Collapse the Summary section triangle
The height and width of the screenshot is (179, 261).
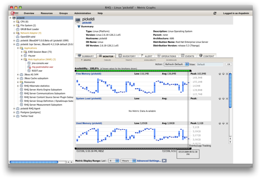click(79, 26)
